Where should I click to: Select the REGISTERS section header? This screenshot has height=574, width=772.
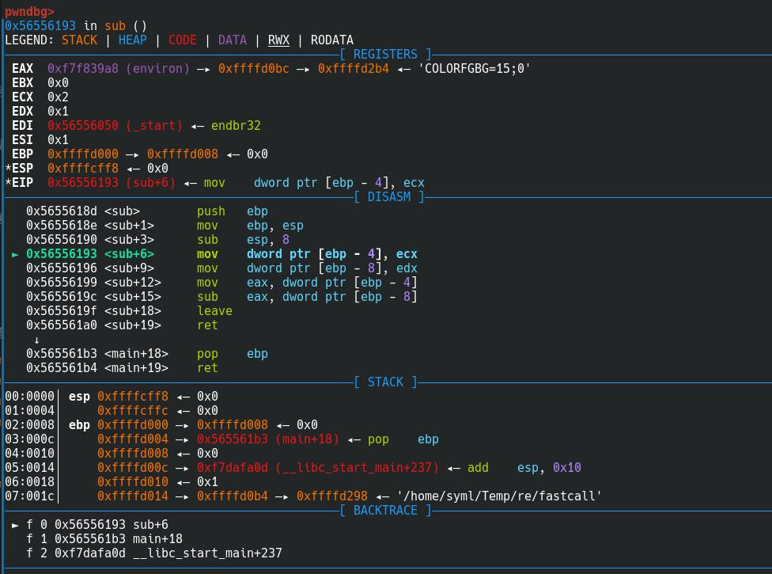385,55
